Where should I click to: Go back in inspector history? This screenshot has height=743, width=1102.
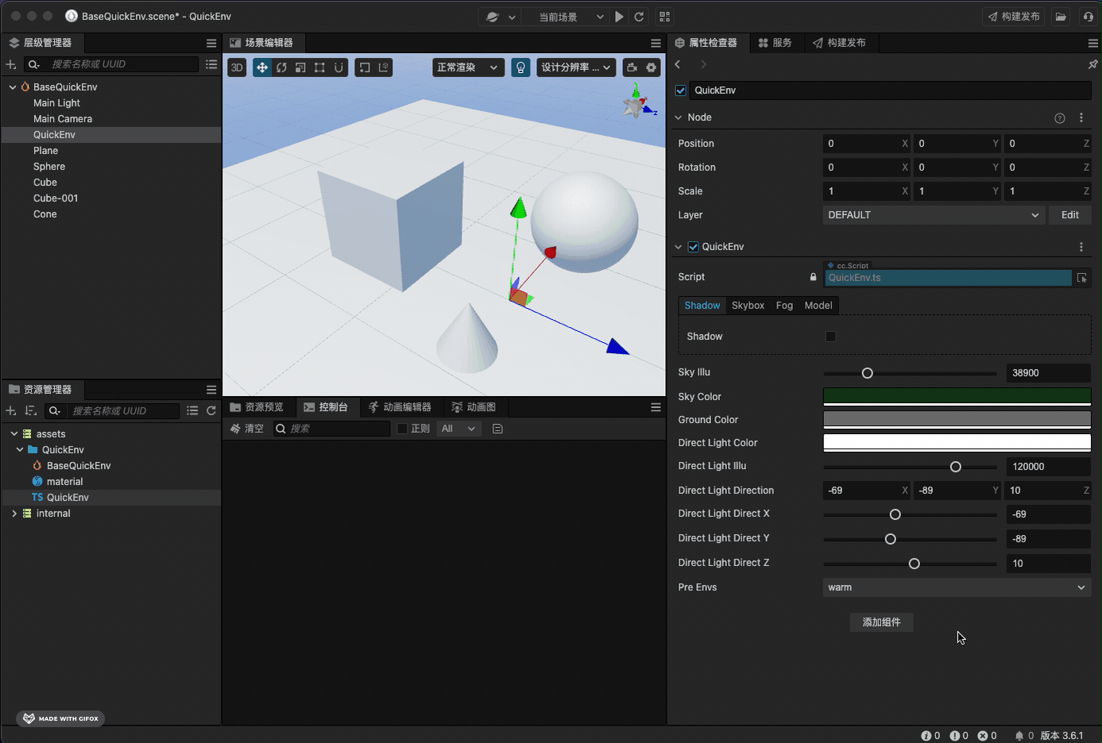[678, 64]
